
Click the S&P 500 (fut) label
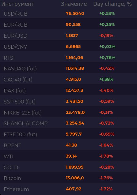(x=20, y=102)
